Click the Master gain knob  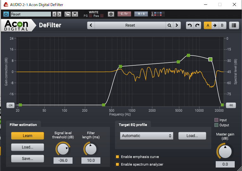coord(225,151)
